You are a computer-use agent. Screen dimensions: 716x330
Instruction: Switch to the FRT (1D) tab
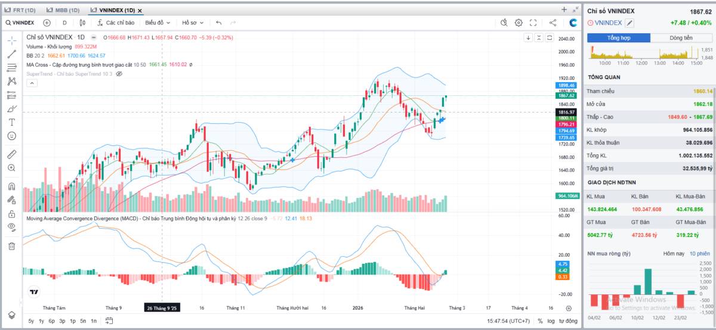(20, 10)
